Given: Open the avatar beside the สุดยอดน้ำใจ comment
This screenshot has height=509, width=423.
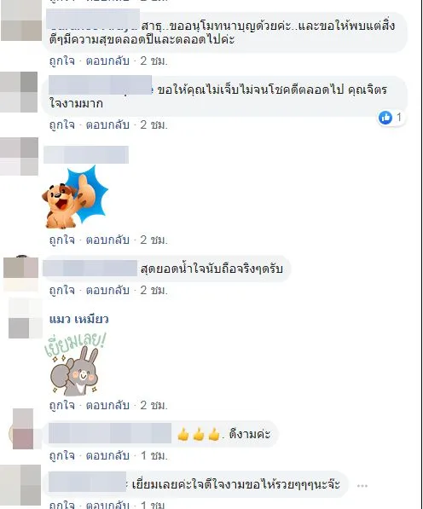Looking at the screenshot, I should coord(20,273).
